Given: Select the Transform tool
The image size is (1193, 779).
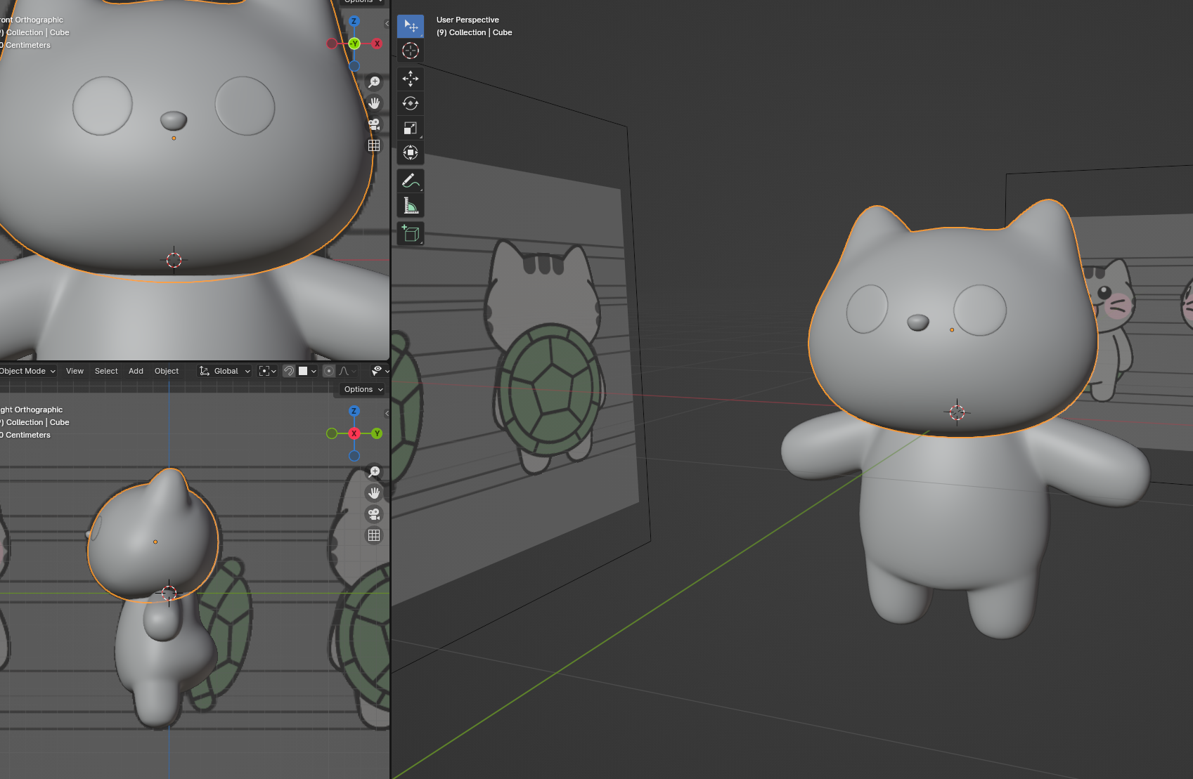Looking at the screenshot, I should 411,152.
